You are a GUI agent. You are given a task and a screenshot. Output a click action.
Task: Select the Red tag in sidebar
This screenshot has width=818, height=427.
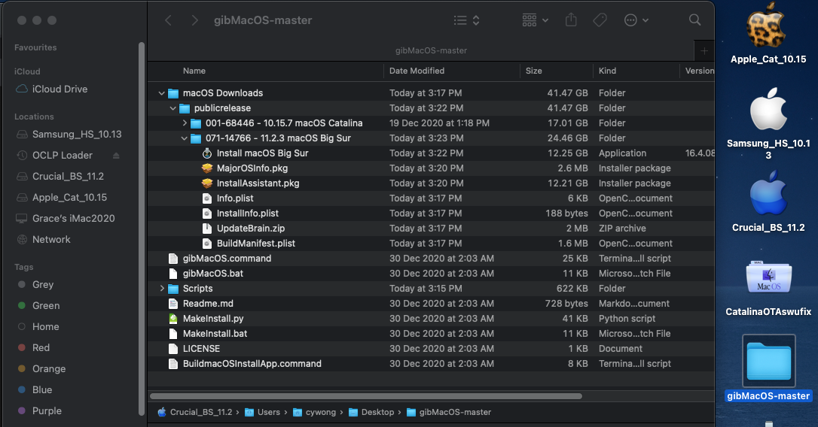tap(41, 348)
